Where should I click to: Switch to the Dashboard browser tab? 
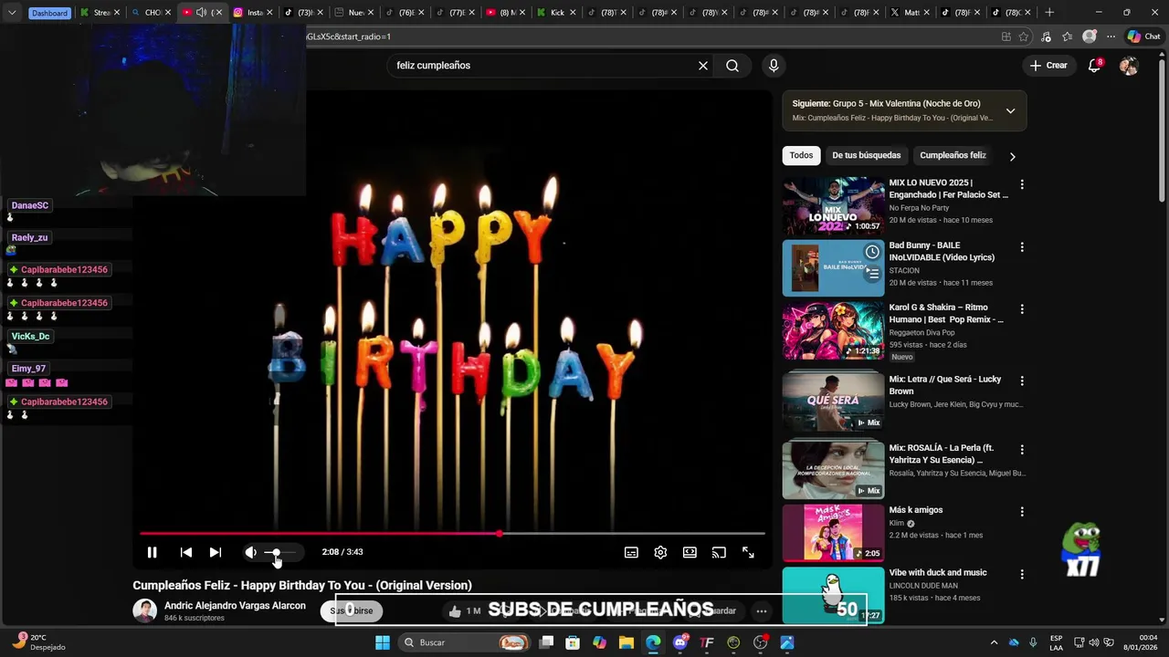click(49, 13)
